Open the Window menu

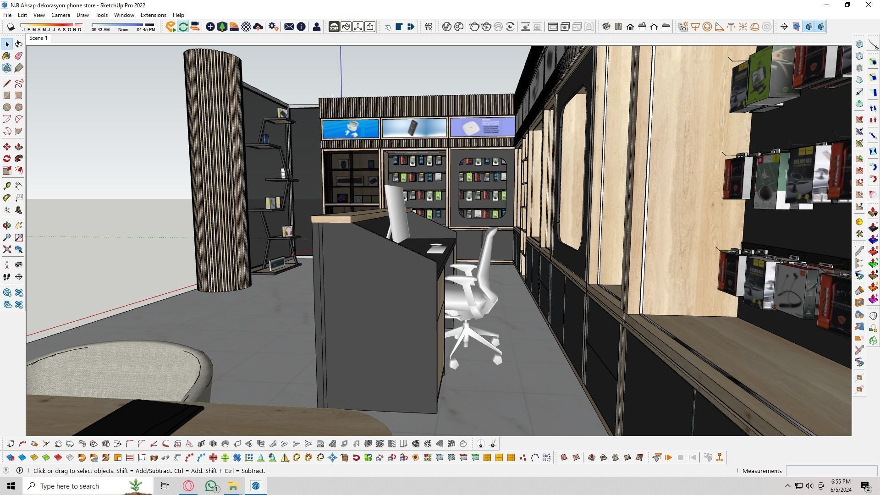(x=124, y=15)
